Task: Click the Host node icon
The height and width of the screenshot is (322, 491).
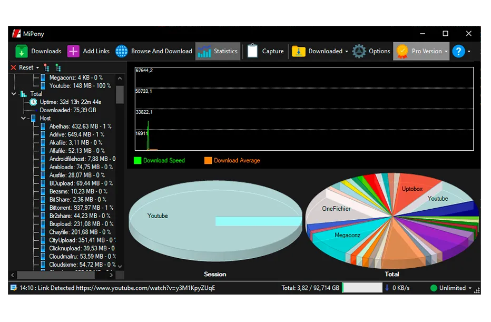Action: [x=33, y=118]
